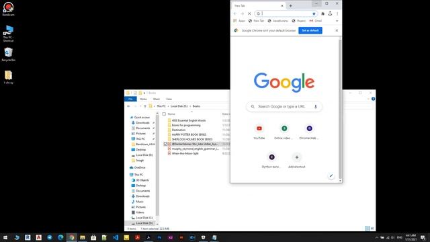The width and height of the screenshot is (430, 242).
Task: Switch to details view in the File Explorer status bar
Action: click(368, 229)
